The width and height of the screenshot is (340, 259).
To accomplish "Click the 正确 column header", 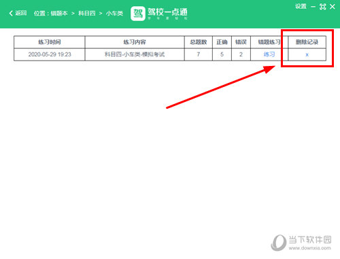I will point(222,42).
